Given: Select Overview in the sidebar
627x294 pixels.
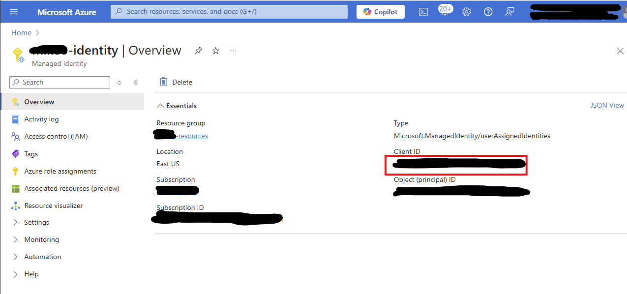Looking at the screenshot, I should [72, 102].
